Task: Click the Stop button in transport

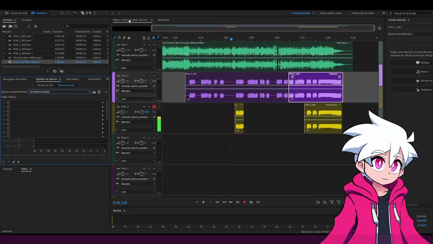Action: [197, 202]
